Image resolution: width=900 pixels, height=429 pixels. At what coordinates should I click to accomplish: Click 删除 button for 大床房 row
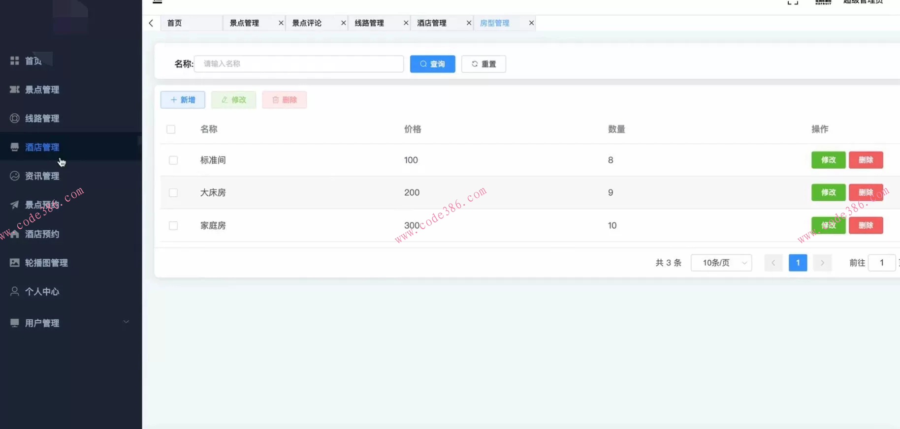click(x=866, y=192)
